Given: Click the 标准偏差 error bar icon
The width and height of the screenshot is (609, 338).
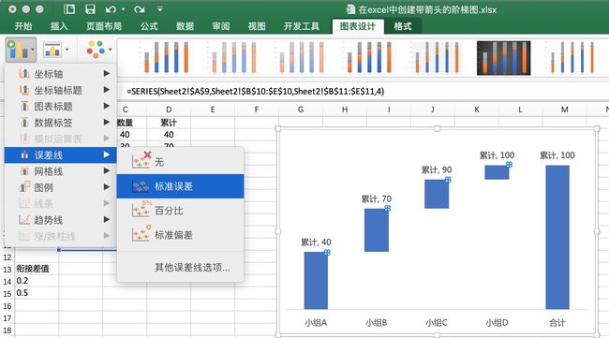Looking at the screenshot, I should pyautogui.click(x=141, y=234).
